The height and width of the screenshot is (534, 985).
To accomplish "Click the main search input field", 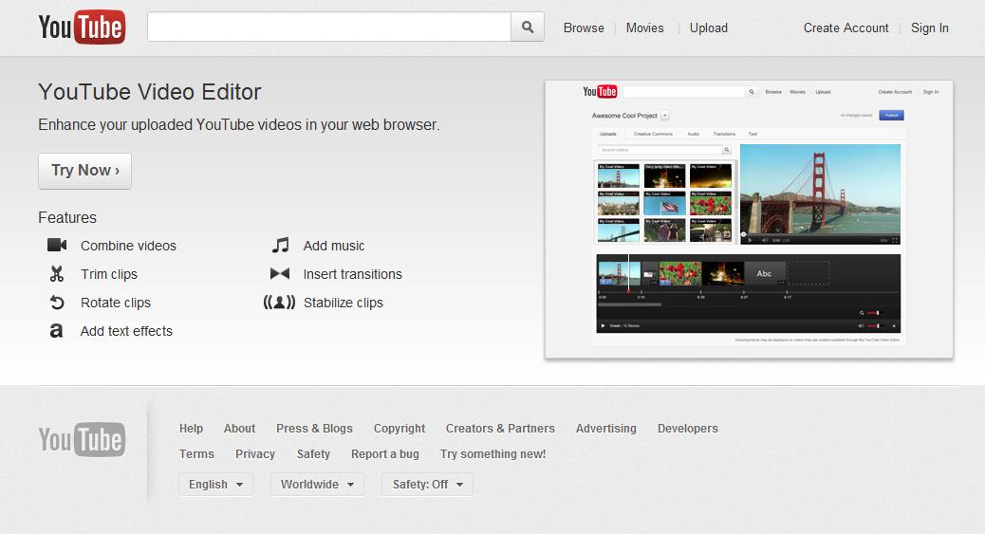I will point(329,27).
